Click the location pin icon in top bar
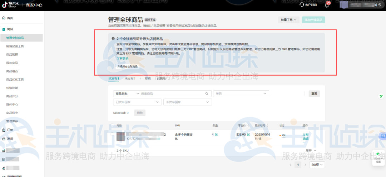The height and width of the screenshot is (177, 386). coord(379,5)
